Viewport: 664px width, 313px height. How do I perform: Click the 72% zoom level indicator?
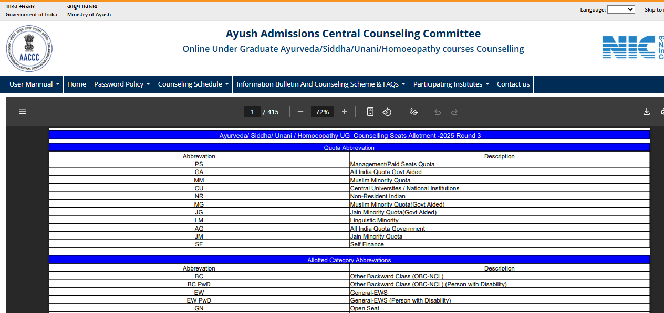pyautogui.click(x=322, y=112)
